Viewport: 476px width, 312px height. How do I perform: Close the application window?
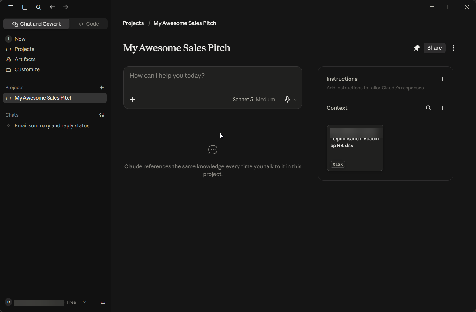tap(467, 7)
